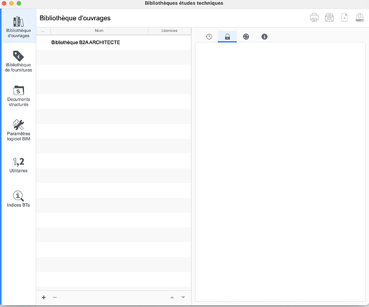The image size is (369, 307).
Task: Click the download to disk icon
Action: [359, 18]
